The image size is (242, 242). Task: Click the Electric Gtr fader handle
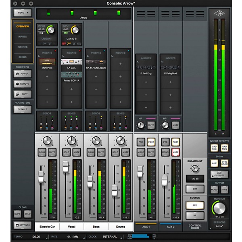click(x=41, y=177)
